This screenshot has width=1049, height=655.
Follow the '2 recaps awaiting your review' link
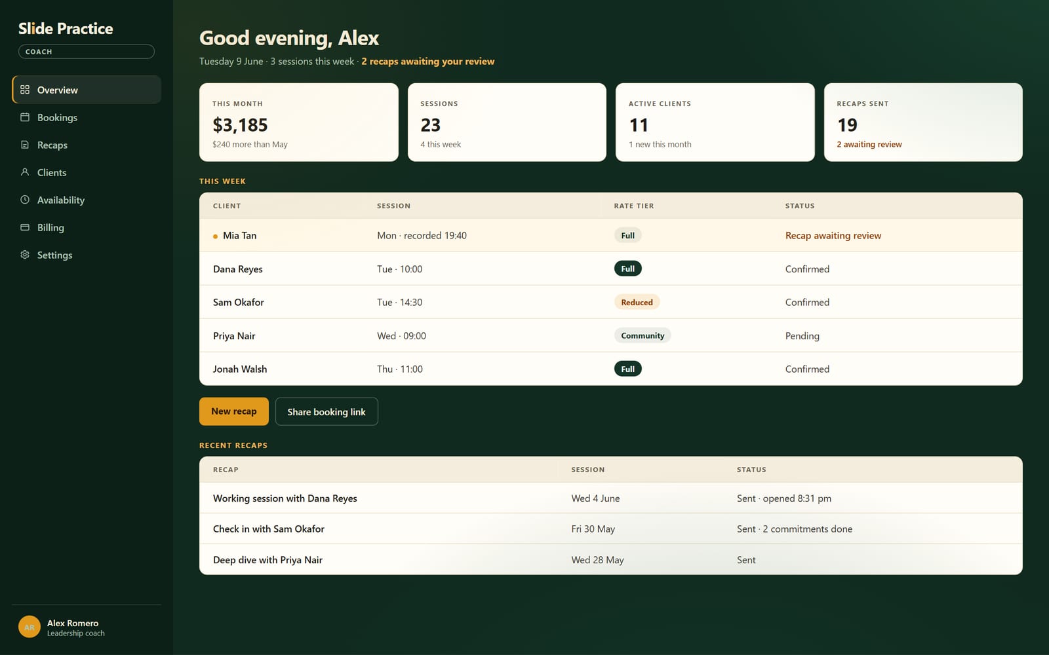428,61
